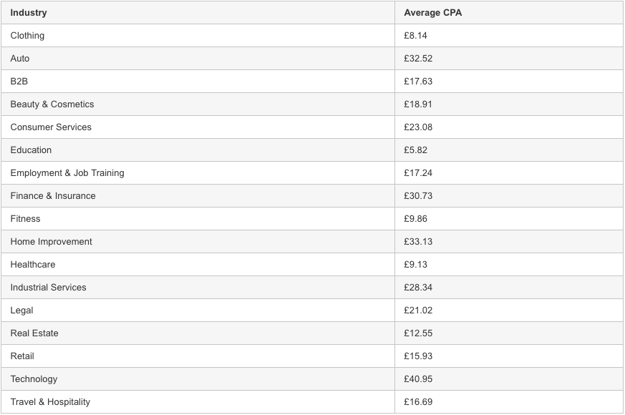Click the Fitness row label
Viewport: 625px width, 415px height.
point(25,219)
